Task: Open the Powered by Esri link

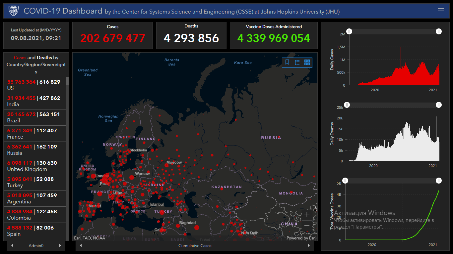Action: tap(301, 238)
